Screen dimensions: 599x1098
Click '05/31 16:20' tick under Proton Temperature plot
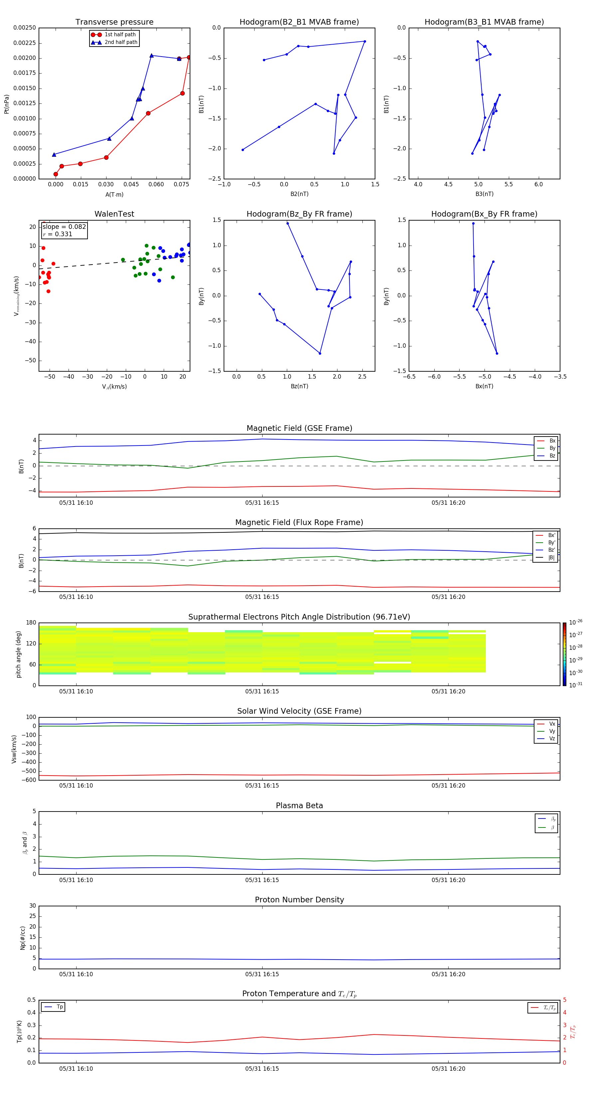click(448, 1069)
